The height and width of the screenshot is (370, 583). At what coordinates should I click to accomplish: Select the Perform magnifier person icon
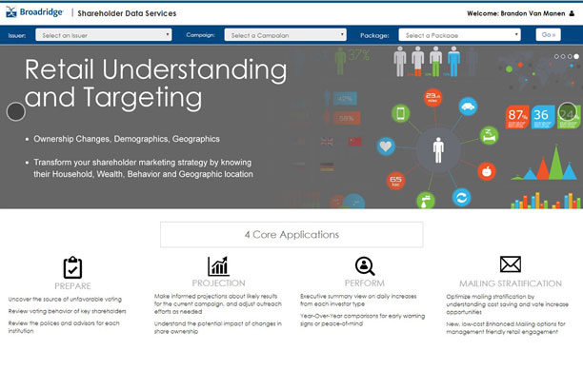[365, 266]
